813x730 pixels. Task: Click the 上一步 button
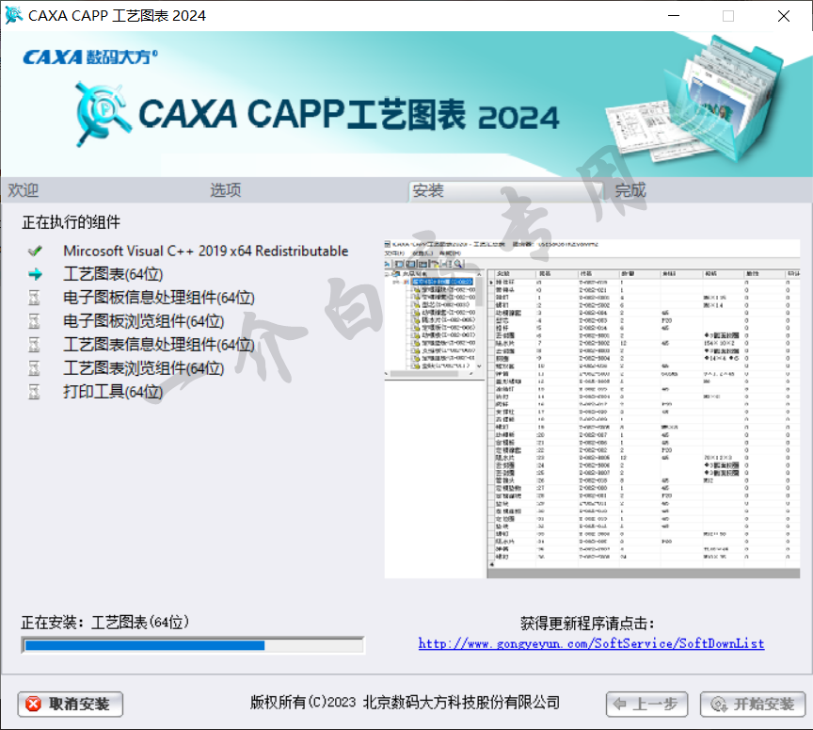click(x=646, y=704)
